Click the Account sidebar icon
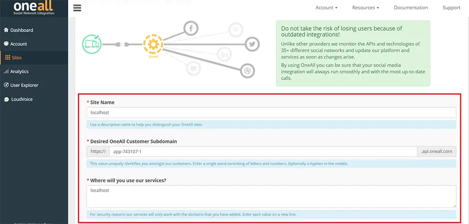Viewport: 469px width, 224px height. (x=6, y=44)
